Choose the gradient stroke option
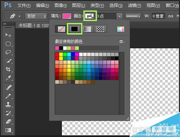The image size is (180, 137). [x=87, y=29]
